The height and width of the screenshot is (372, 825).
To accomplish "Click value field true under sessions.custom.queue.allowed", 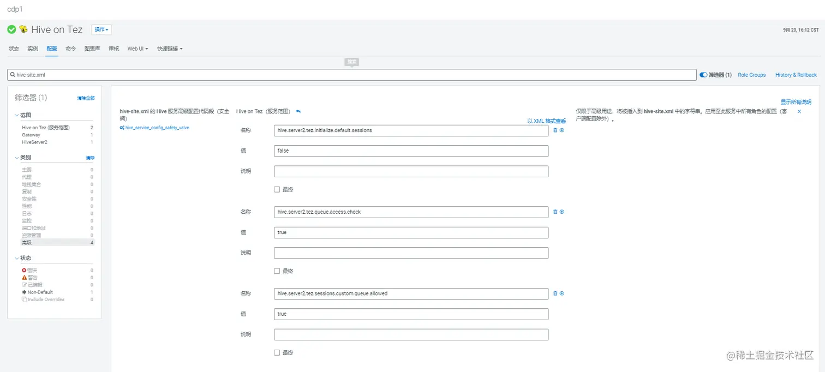I will click(x=411, y=314).
